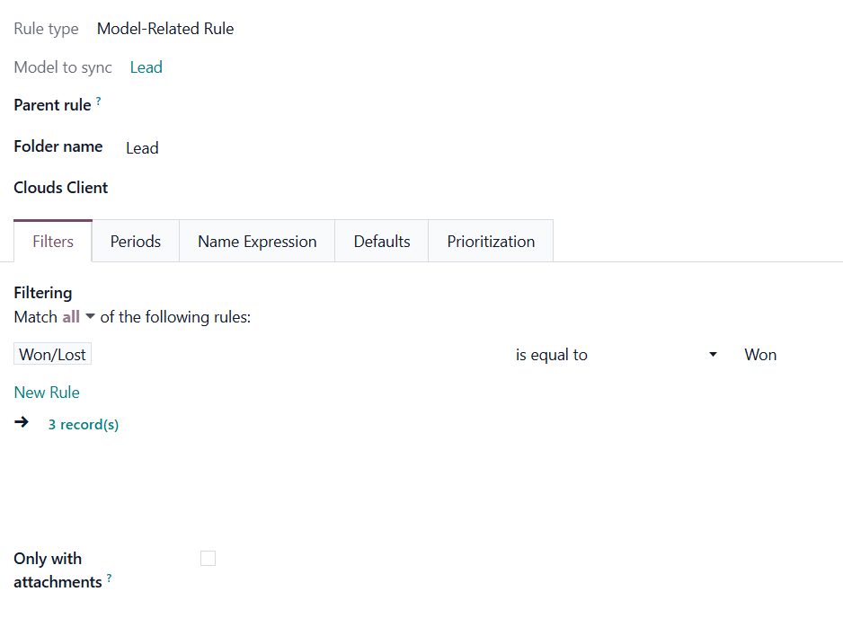Click the Rule type value Model-Related Rule
This screenshot has width=843, height=627.
(x=165, y=29)
